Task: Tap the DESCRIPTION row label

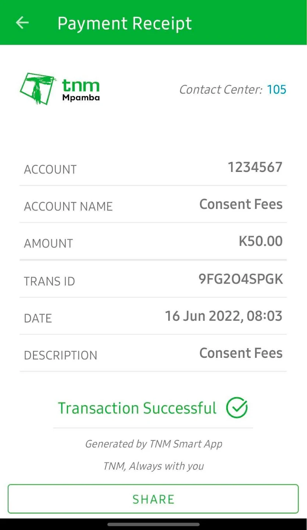Action: (61, 356)
